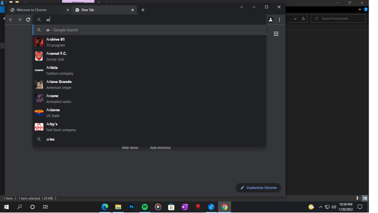The height and width of the screenshot is (213, 378).
Task: Click Chrome's forward arrow button
Action: click(20, 20)
